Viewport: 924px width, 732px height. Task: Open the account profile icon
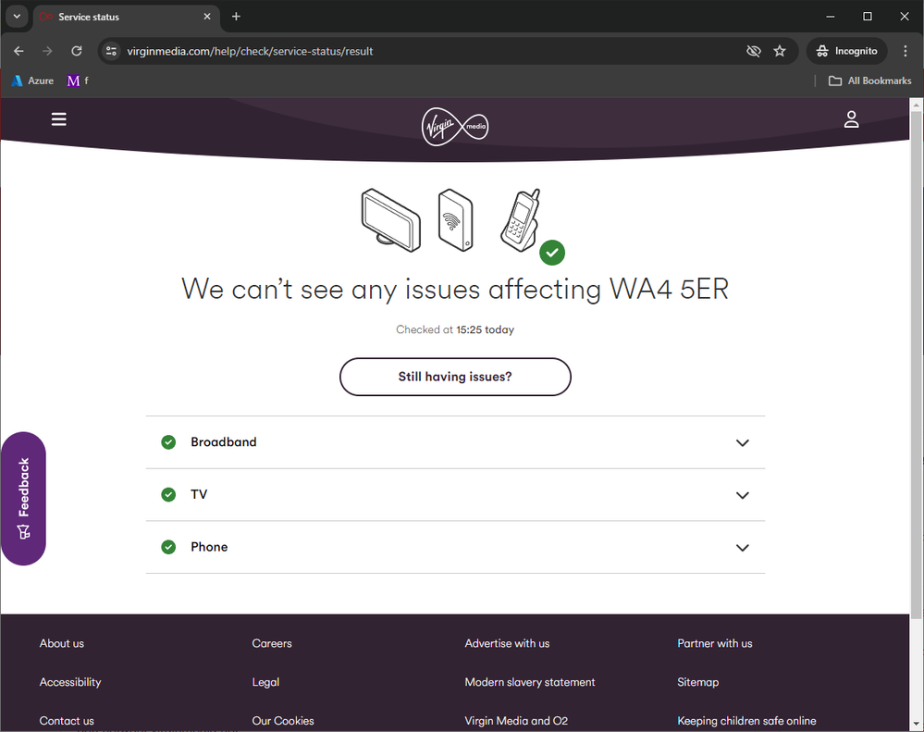(x=851, y=119)
